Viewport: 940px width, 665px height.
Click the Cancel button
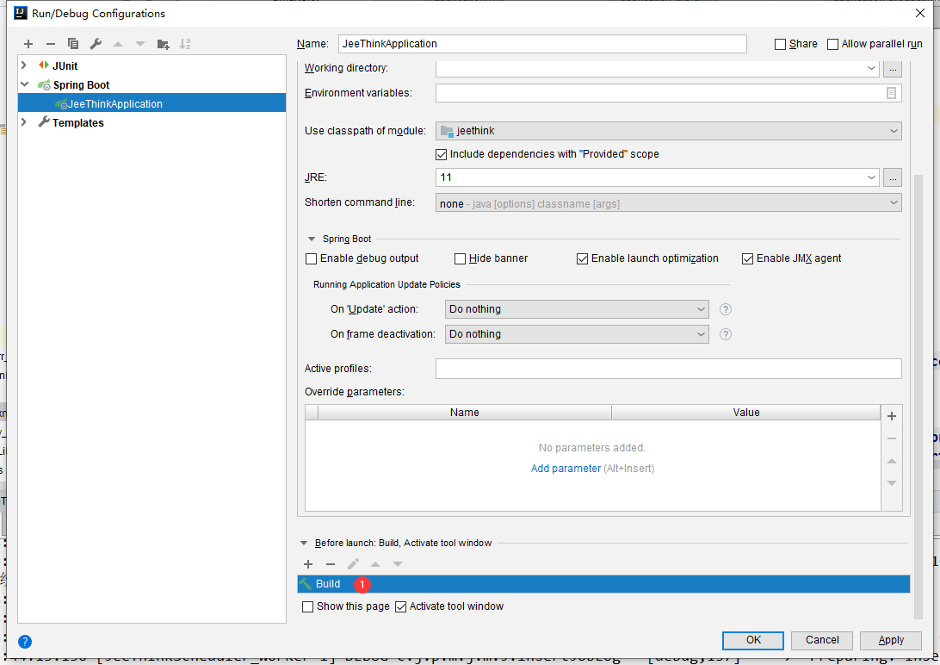click(822, 640)
